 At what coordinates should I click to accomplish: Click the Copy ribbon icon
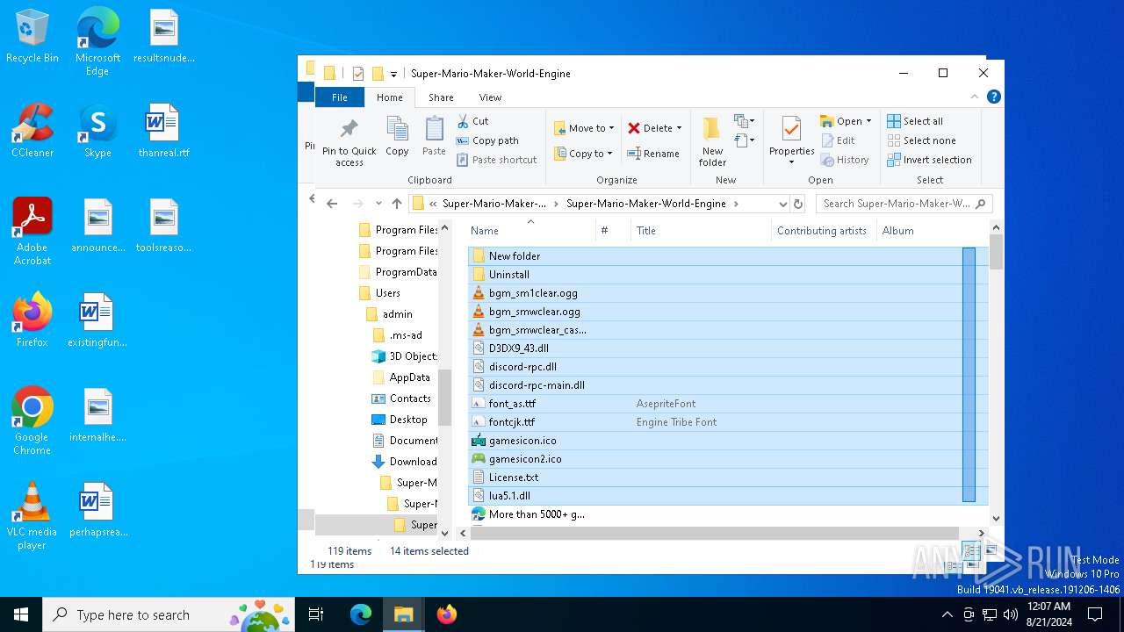click(397, 136)
